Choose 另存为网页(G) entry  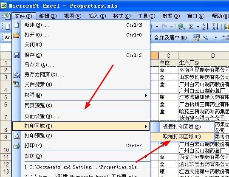[81, 75]
